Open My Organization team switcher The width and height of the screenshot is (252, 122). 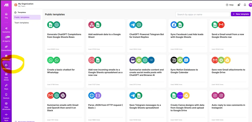point(24,5)
